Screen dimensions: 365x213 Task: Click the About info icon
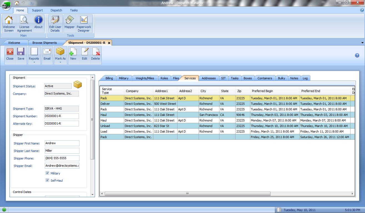pos(38,23)
